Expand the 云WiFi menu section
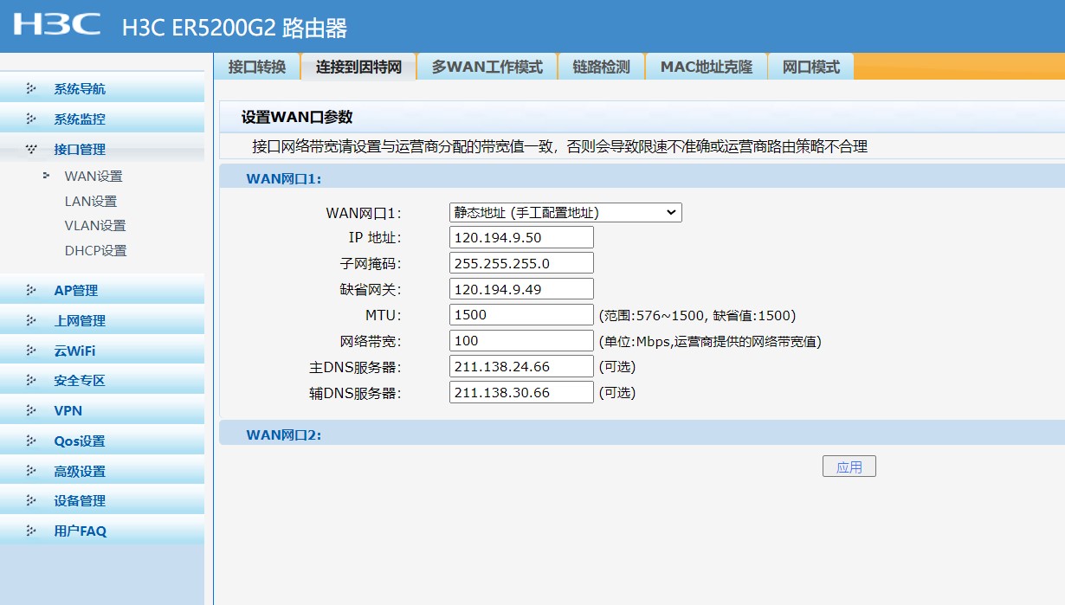Viewport: 1065px width, 605px height. coord(102,351)
